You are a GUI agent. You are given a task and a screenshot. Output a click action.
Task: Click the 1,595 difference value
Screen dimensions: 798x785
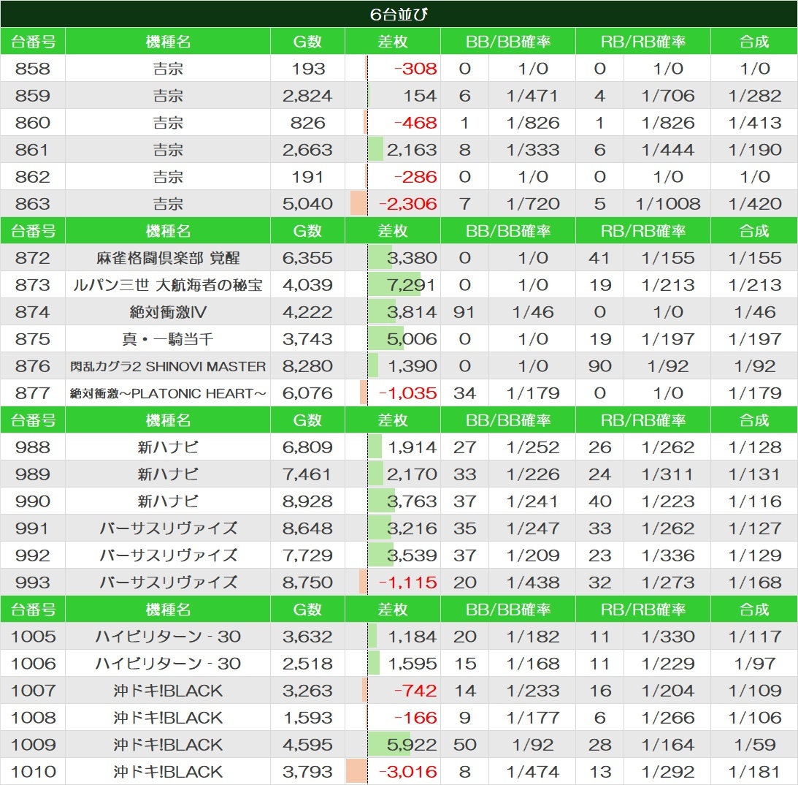(x=413, y=663)
